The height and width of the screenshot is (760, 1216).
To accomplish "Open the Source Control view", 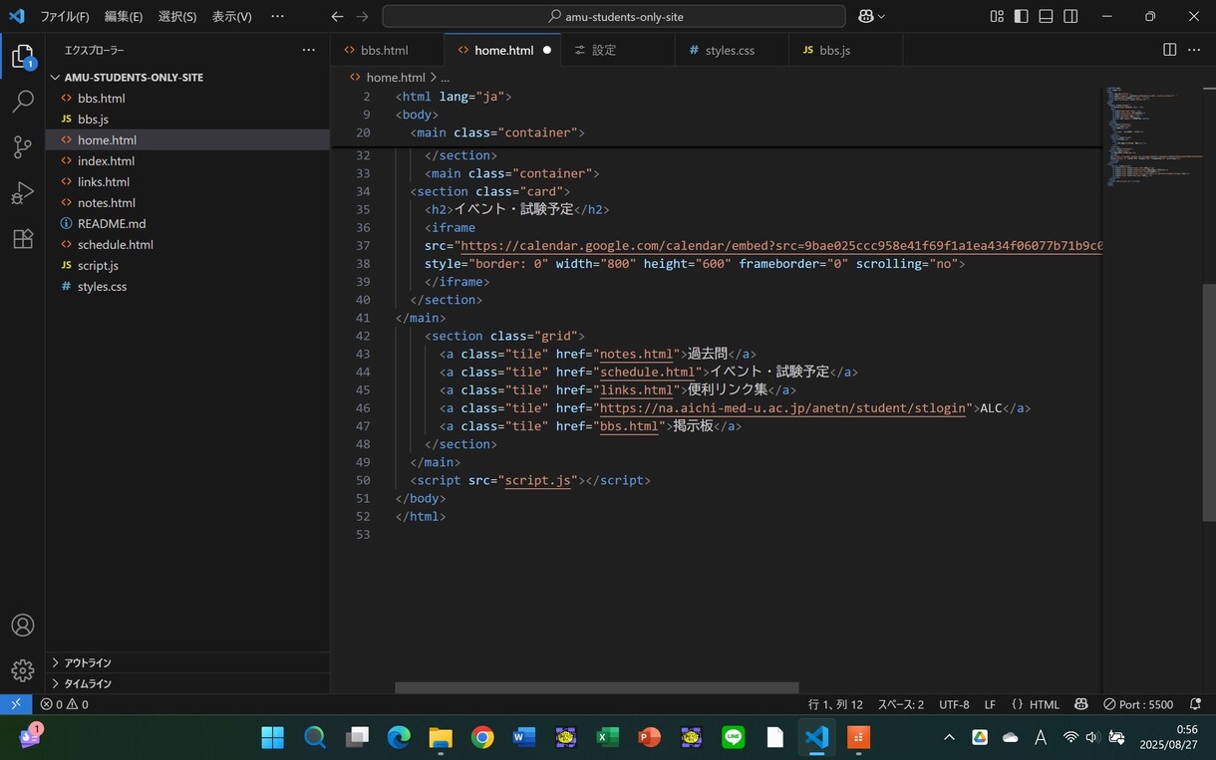I will point(22,147).
